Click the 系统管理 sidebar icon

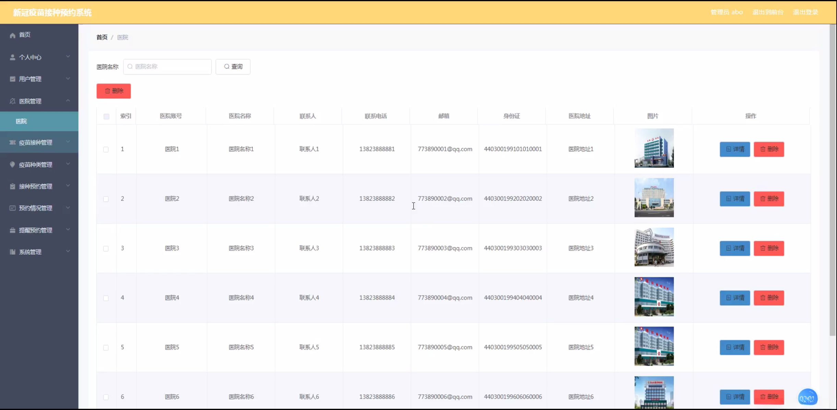tap(13, 252)
